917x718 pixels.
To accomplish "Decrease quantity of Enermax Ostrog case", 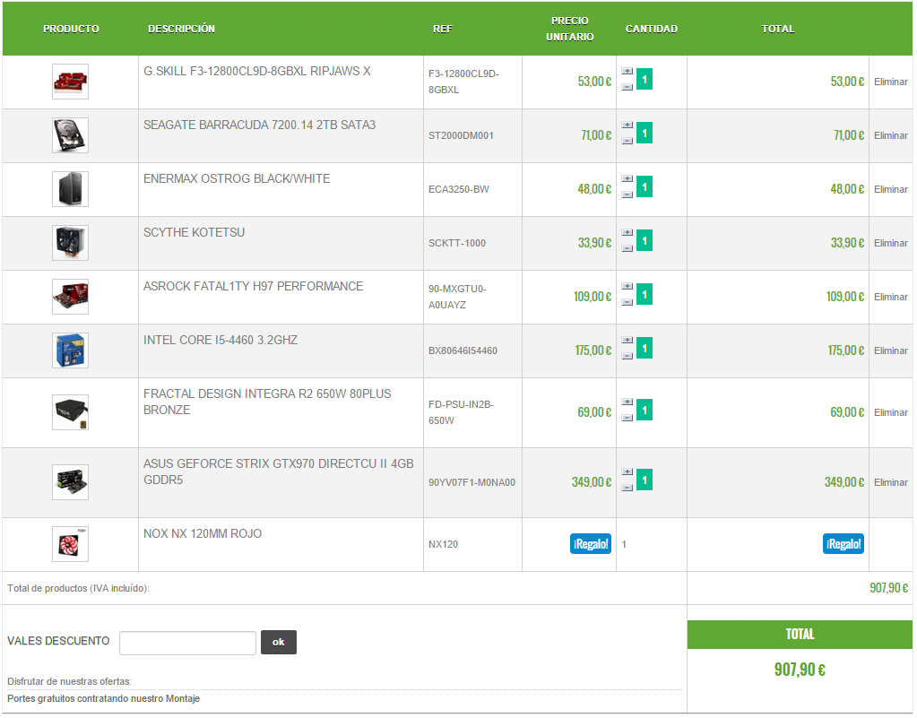I will [627, 195].
